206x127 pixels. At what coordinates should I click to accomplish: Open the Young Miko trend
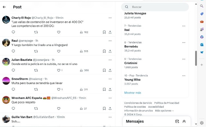coord(132,80)
